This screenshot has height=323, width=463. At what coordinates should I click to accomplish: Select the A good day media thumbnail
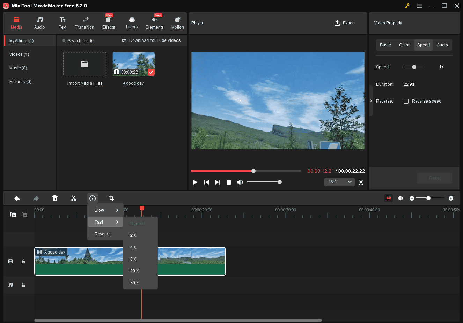[133, 64]
